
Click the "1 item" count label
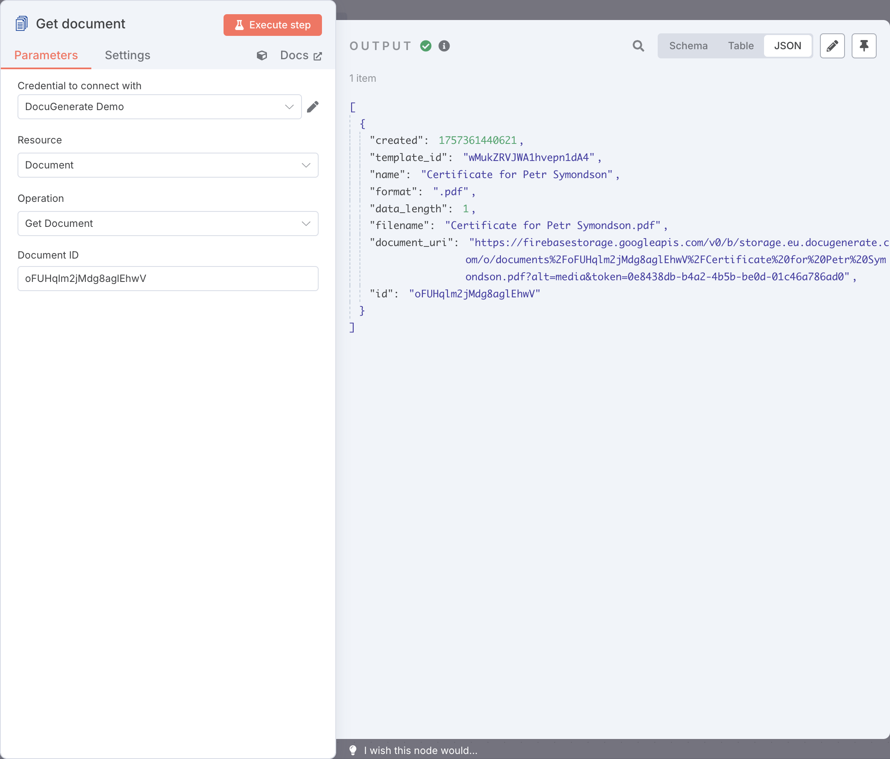tap(362, 78)
